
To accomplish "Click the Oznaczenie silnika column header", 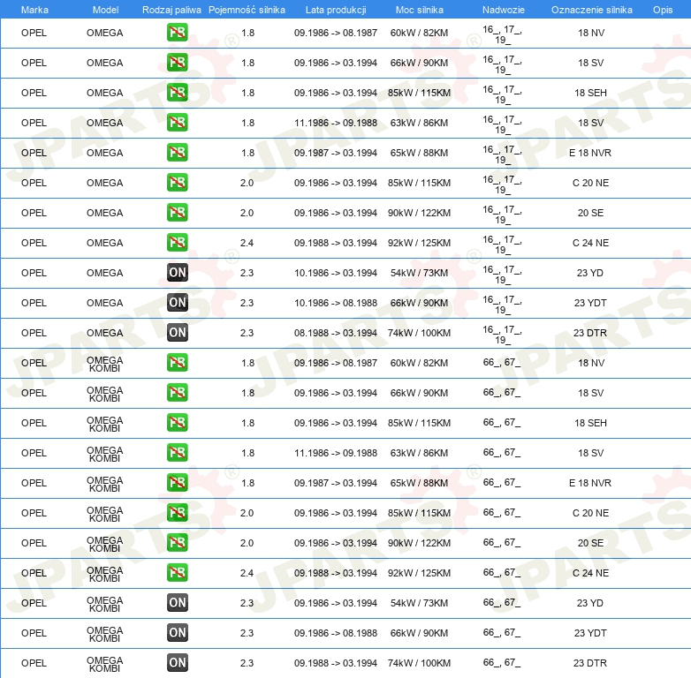I will click(591, 10).
